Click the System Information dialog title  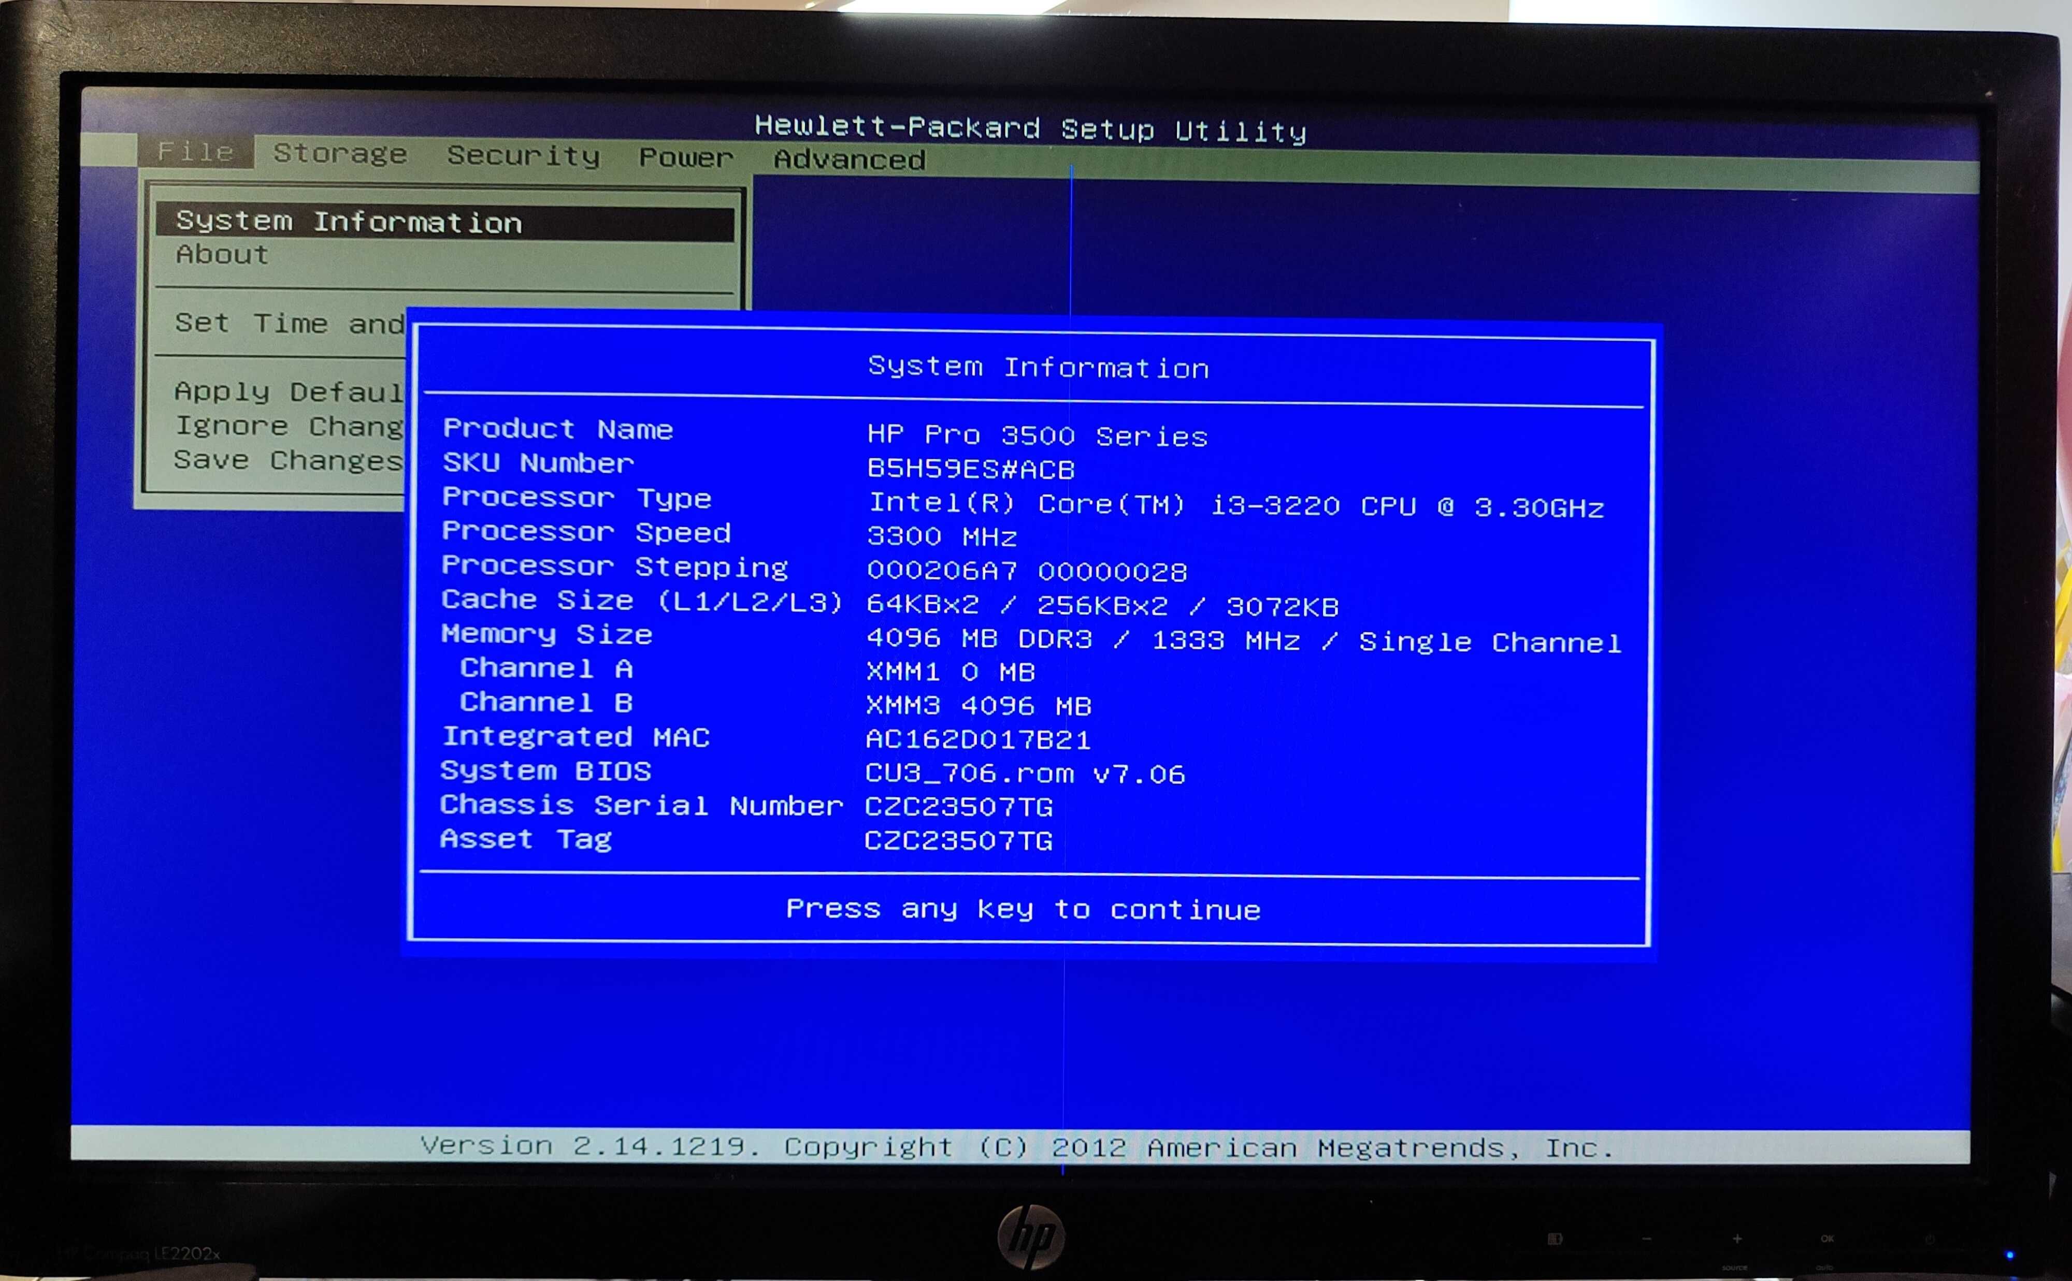tap(1038, 367)
